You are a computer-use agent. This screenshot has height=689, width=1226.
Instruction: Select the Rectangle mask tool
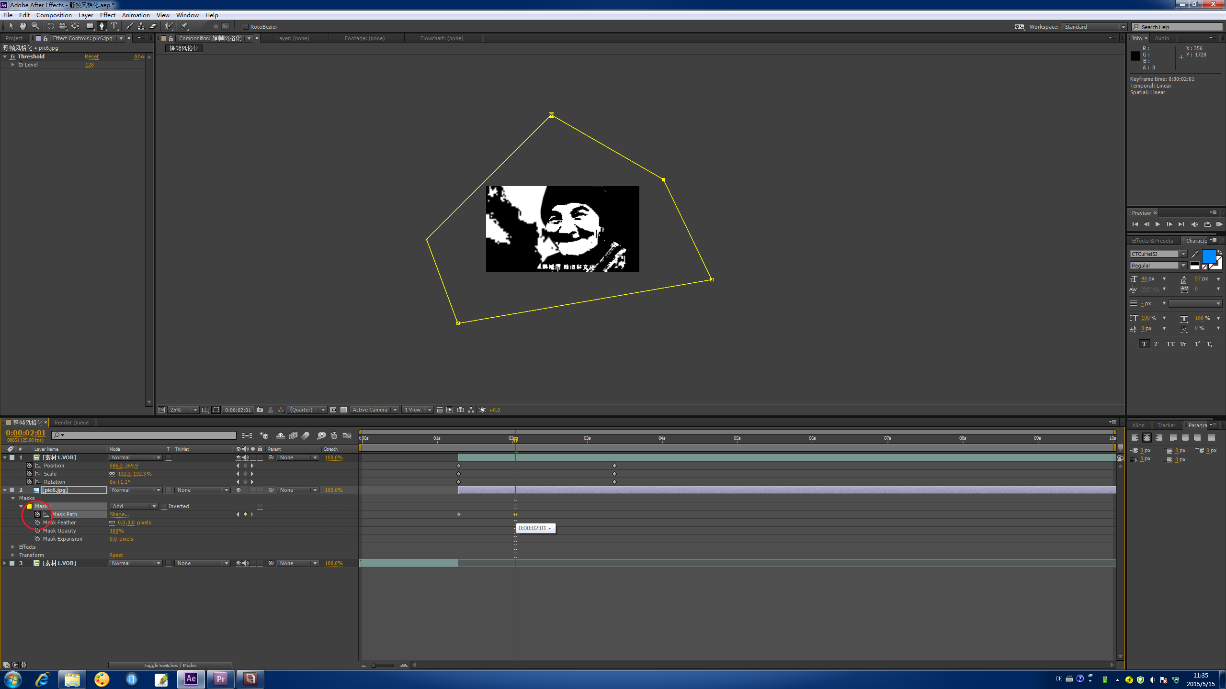click(x=90, y=26)
